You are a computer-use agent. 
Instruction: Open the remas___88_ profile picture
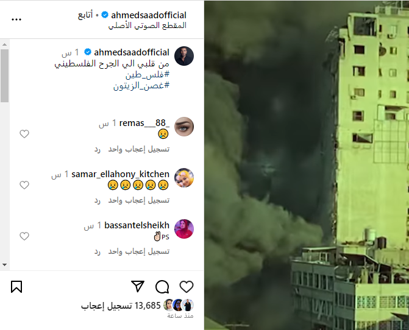(x=184, y=127)
